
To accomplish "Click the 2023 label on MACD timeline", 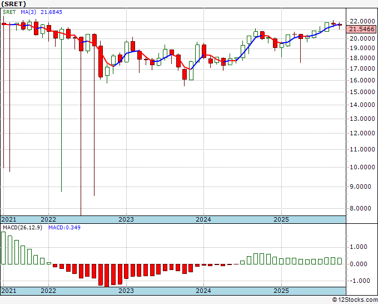I will click(126, 291).
